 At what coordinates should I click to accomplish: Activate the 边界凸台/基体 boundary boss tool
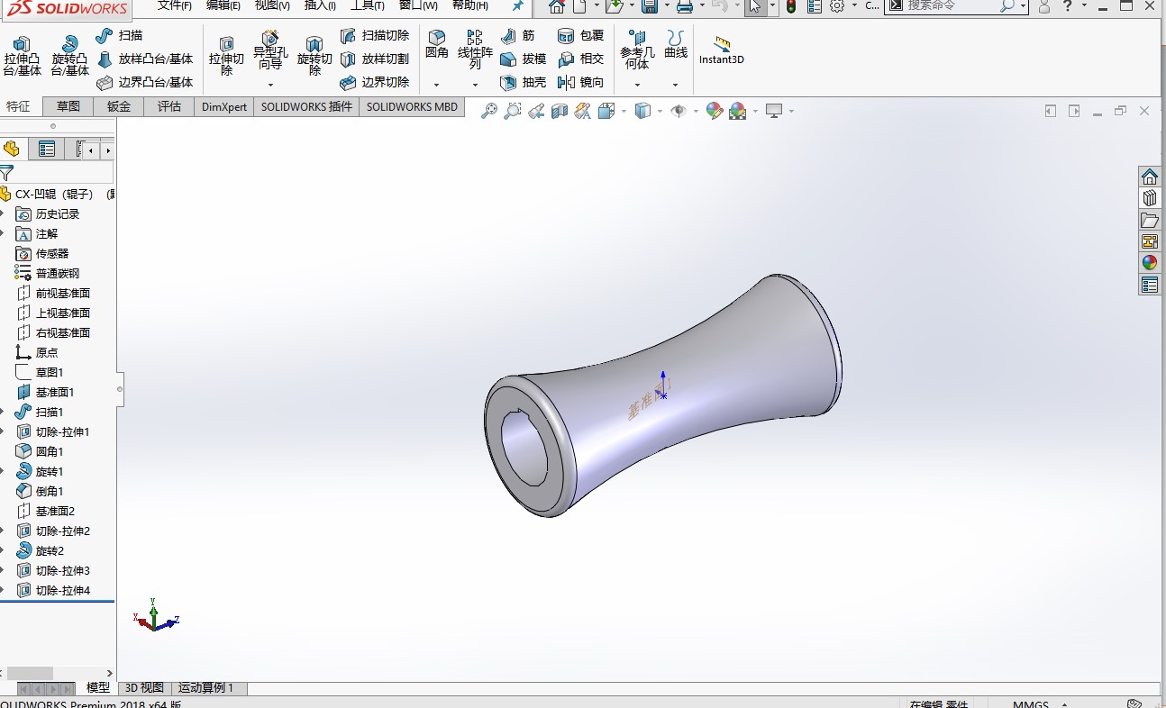(x=144, y=82)
